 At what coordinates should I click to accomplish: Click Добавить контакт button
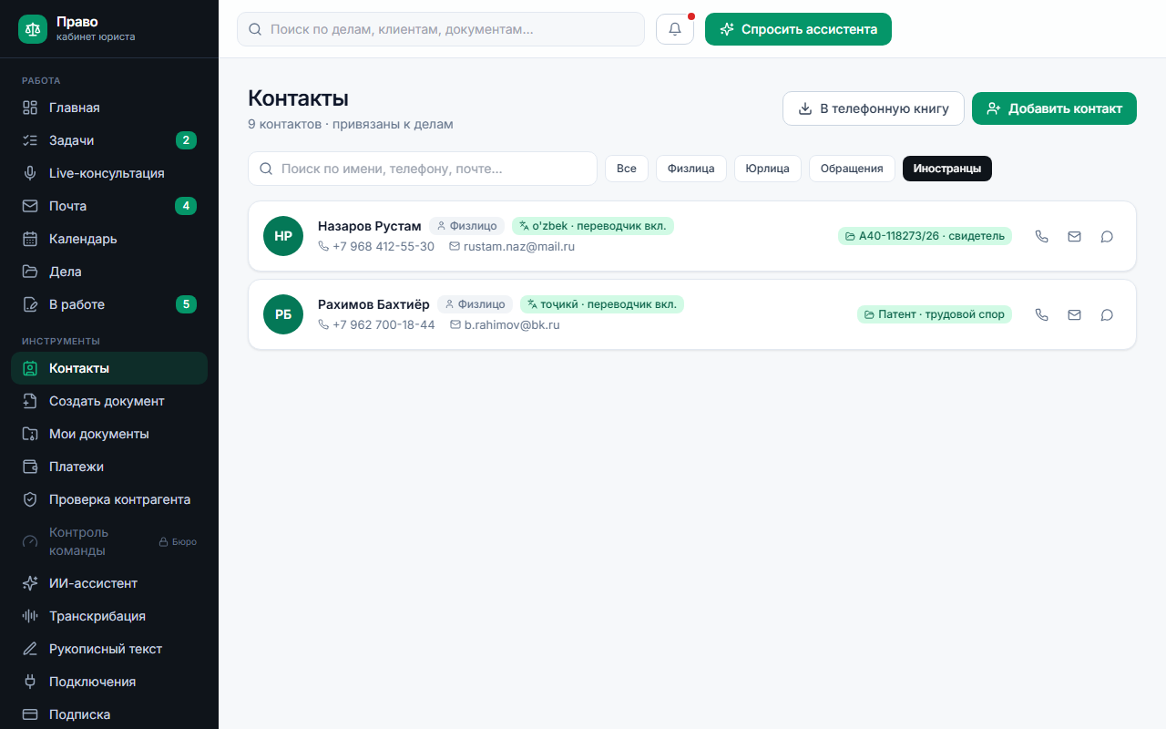(1054, 108)
